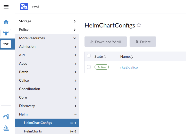Expand the Coordination group chevron
186x134 pixels.
75,89
